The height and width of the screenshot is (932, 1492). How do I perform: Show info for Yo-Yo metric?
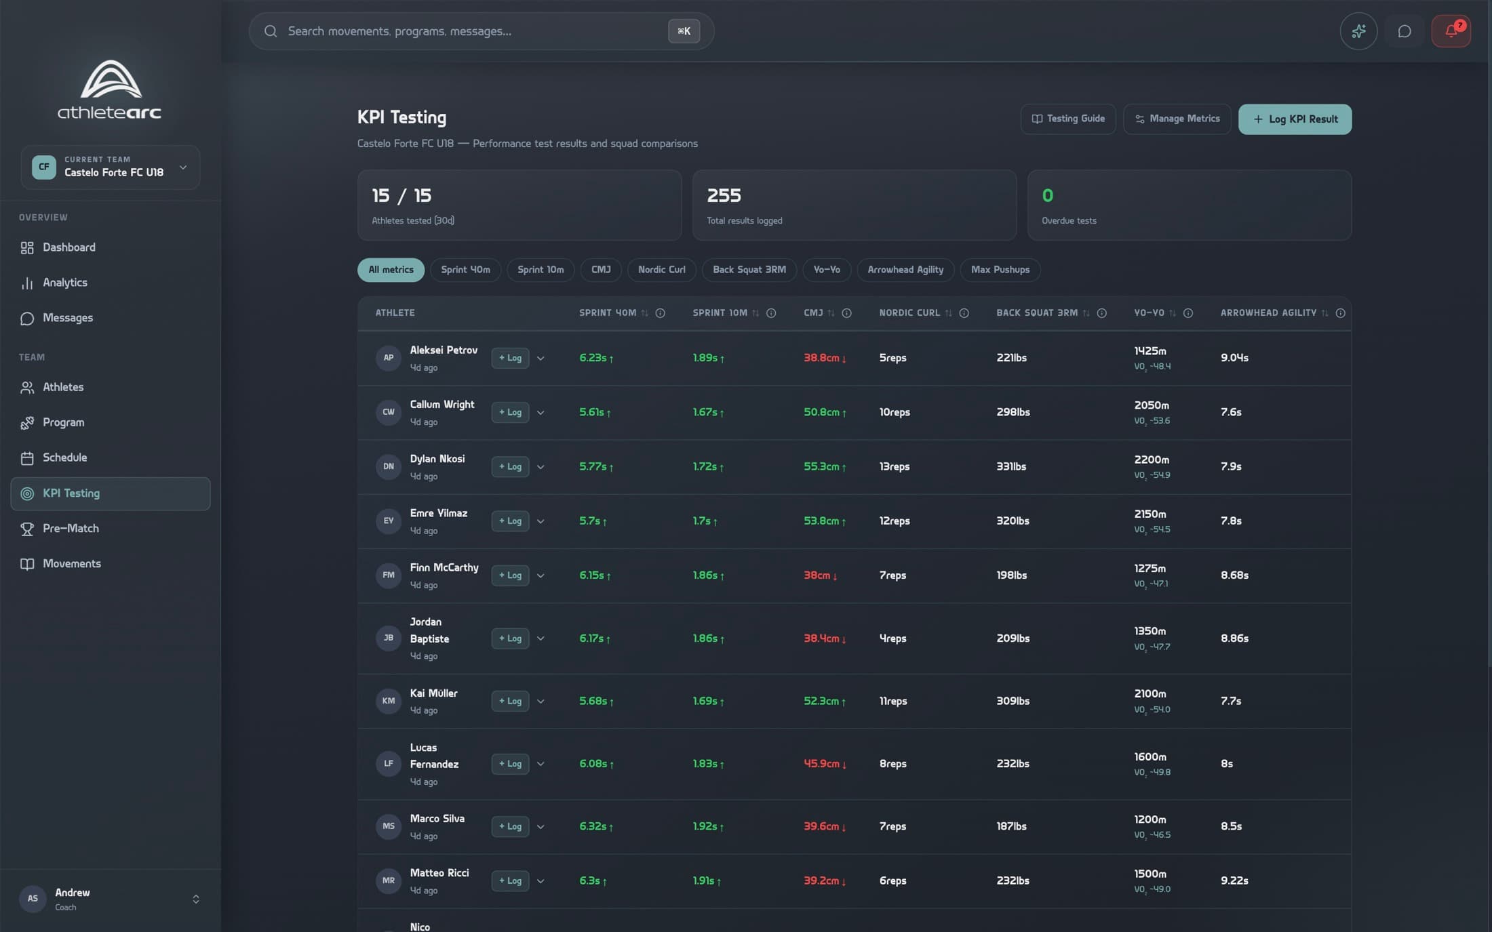pos(1188,313)
